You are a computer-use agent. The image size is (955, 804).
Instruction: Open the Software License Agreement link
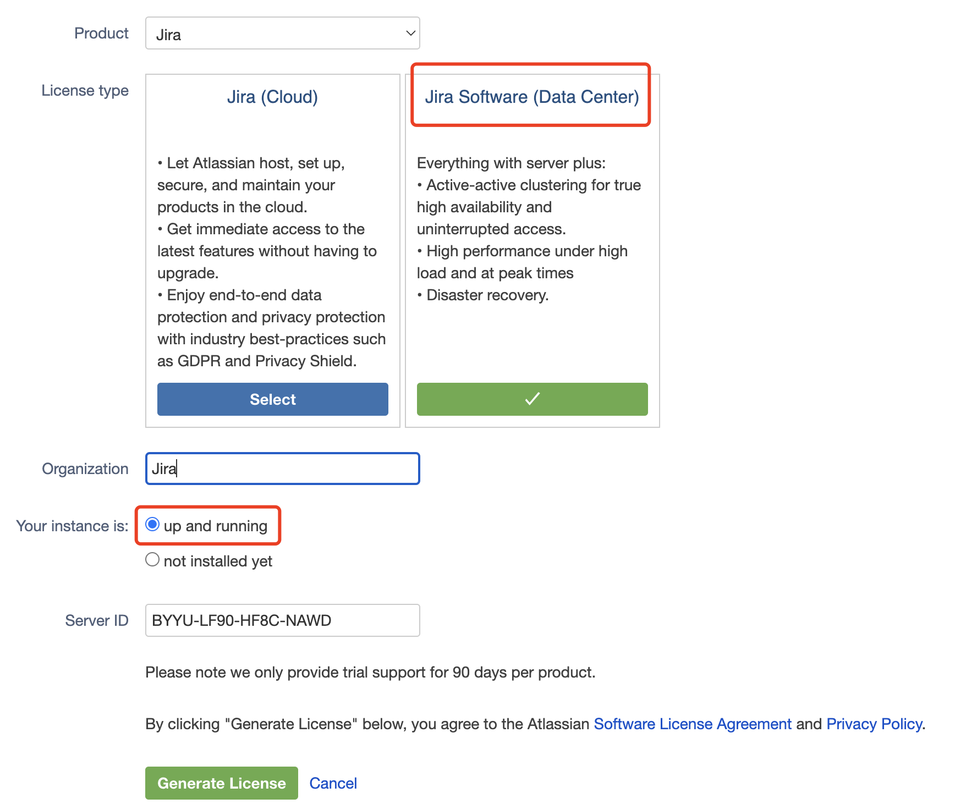[692, 724]
